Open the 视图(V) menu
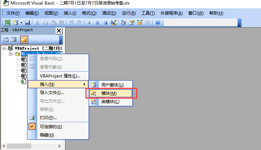261x150 pixels. coord(51,13)
